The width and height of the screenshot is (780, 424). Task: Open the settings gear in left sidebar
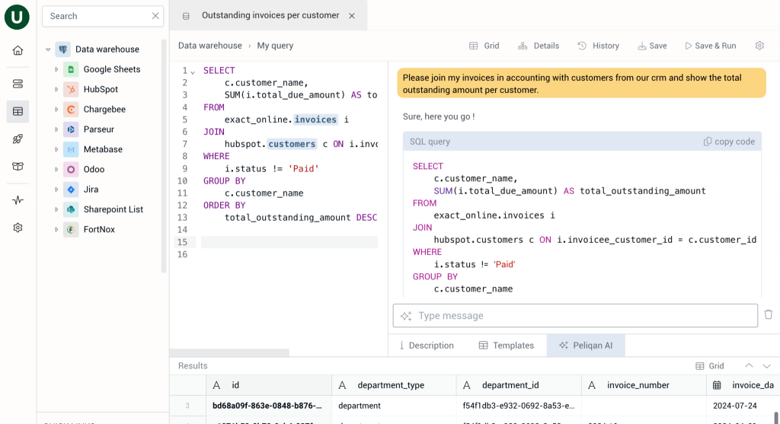pos(18,228)
